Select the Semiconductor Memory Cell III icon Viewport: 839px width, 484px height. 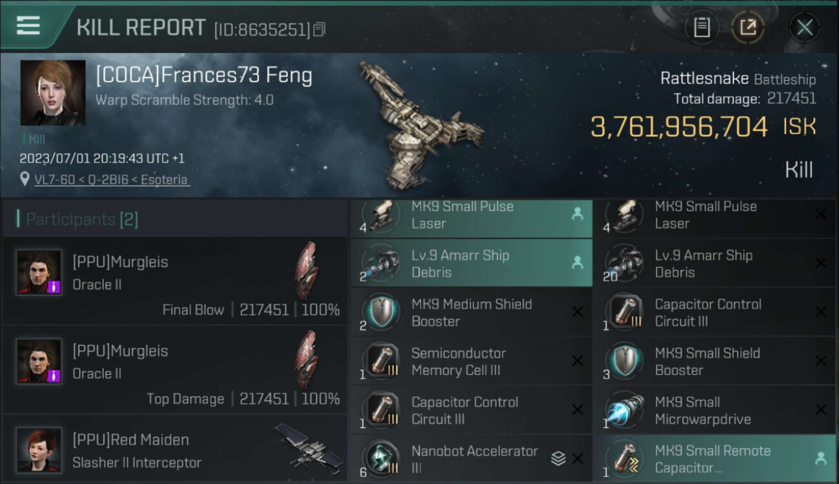(381, 361)
